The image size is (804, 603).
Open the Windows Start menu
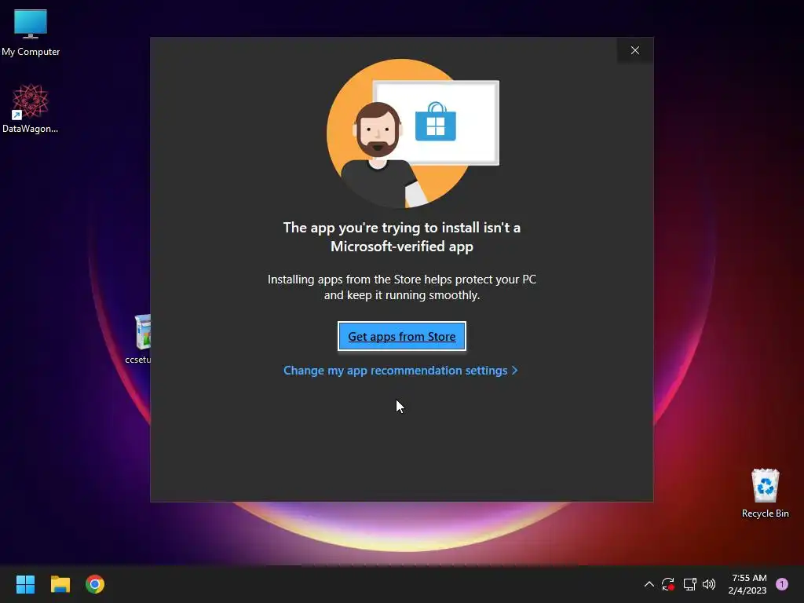click(25, 584)
